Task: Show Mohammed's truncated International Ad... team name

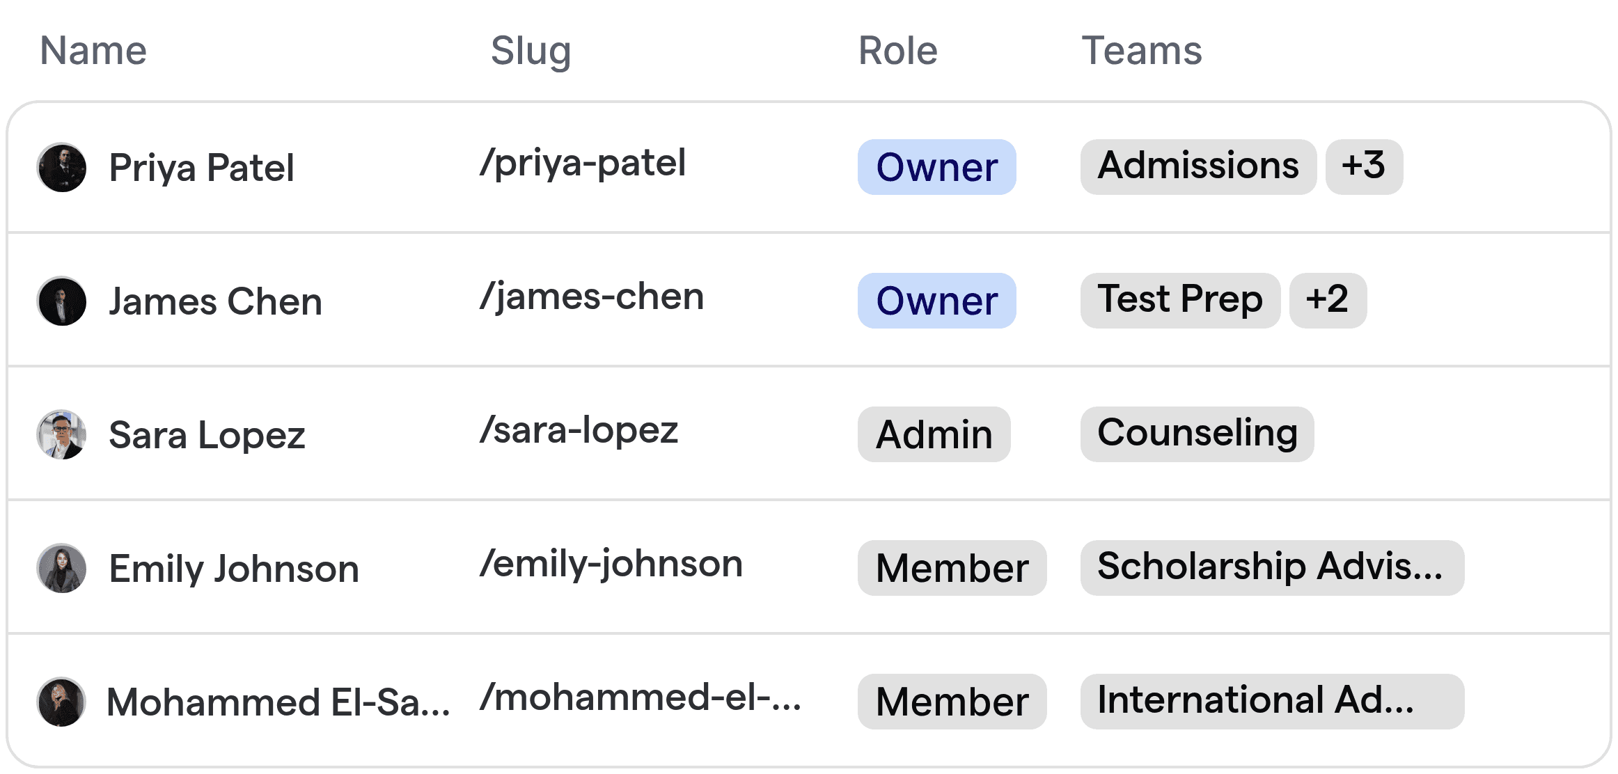Action: (1271, 700)
